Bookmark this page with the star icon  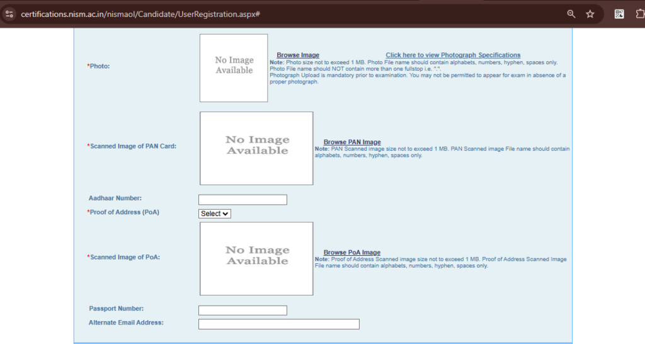point(590,14)
